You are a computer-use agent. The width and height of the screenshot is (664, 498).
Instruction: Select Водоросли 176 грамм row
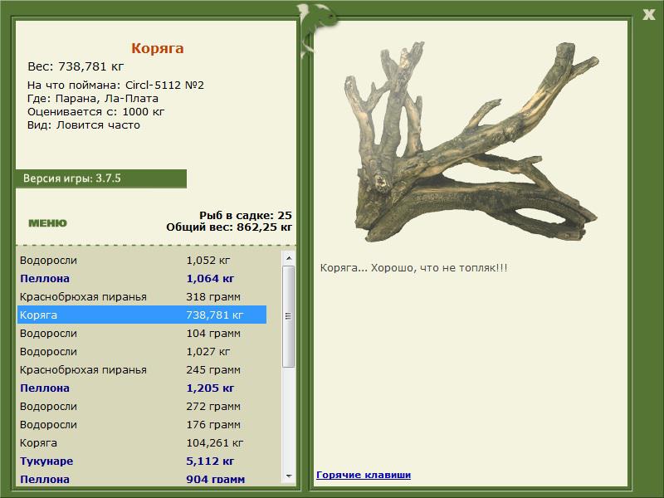tap(142, 424)
